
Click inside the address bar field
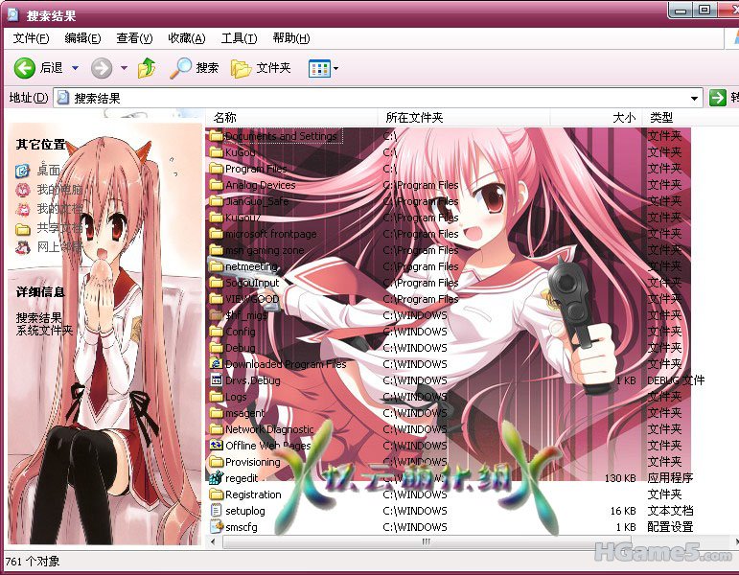coord(377,98)
